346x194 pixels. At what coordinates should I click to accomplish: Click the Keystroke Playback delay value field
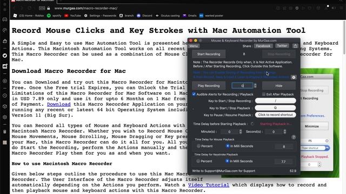tap(284, 162)
